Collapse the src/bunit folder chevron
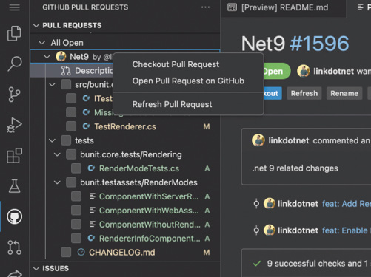This screenshot has width=371, height=277. click(52, 85)
